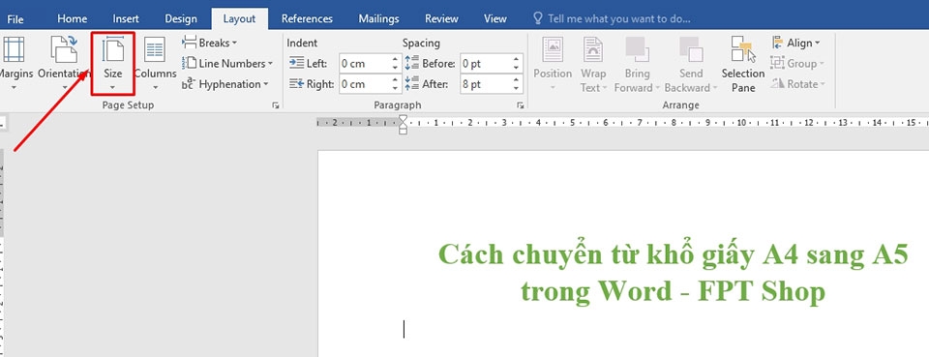Open the Align dropdown
Image resolution: width=929 pixels, height=357 pixels.
795,43
